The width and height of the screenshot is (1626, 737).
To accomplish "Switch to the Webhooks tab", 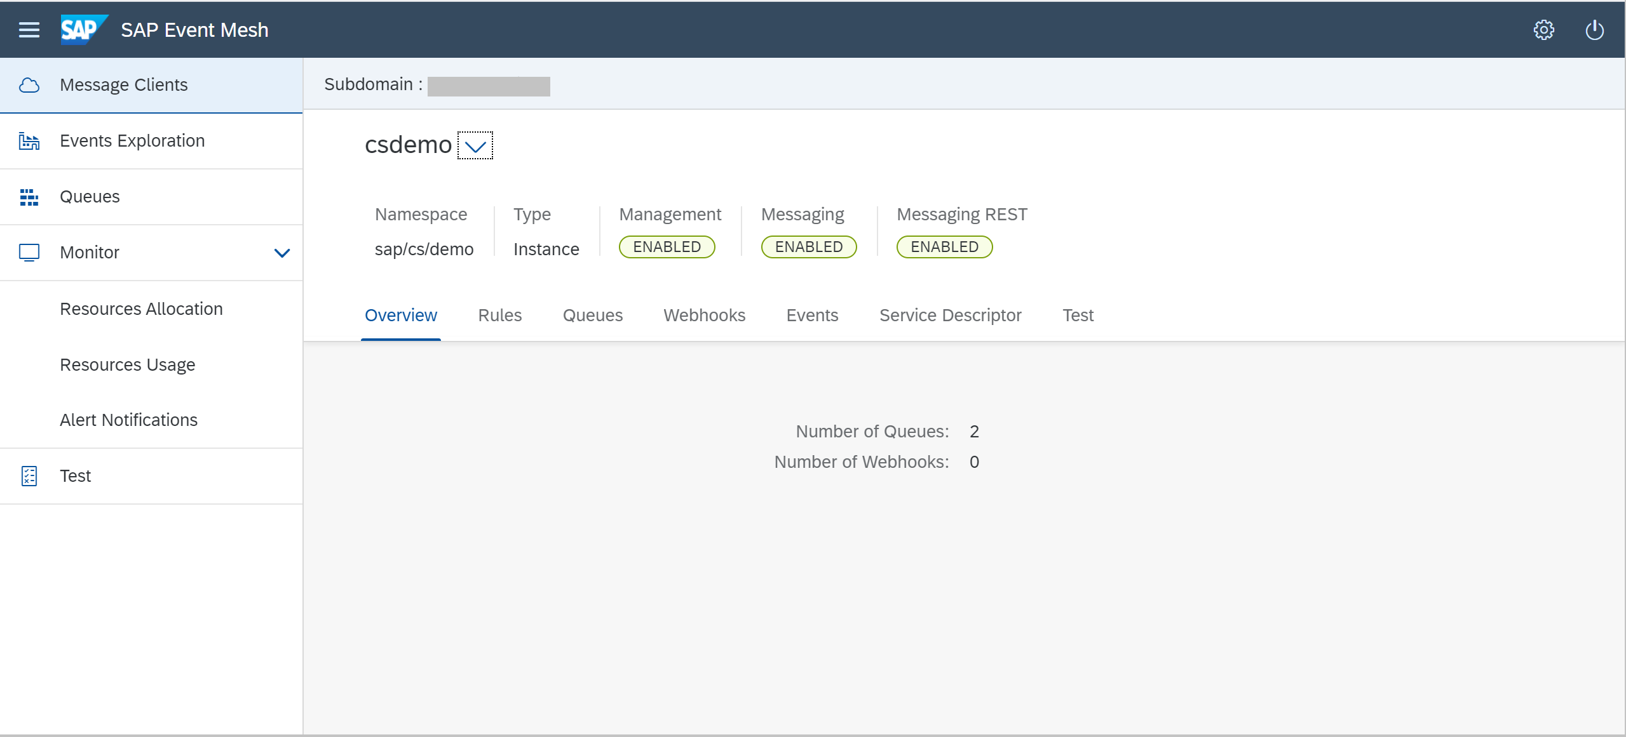I will [705, 315].
